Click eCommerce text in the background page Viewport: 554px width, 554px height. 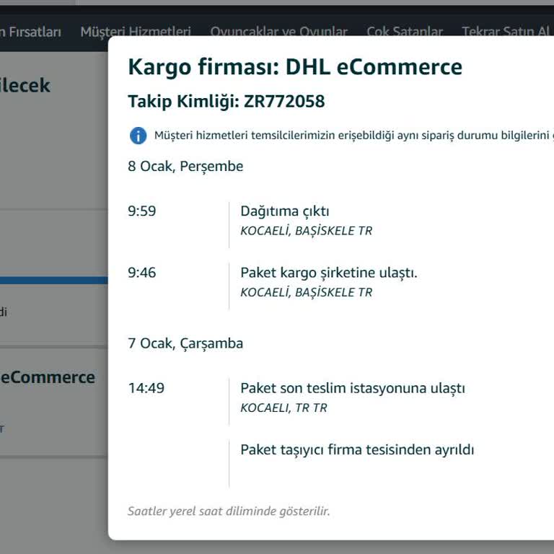pyautogui.click(x=48, y=377)
